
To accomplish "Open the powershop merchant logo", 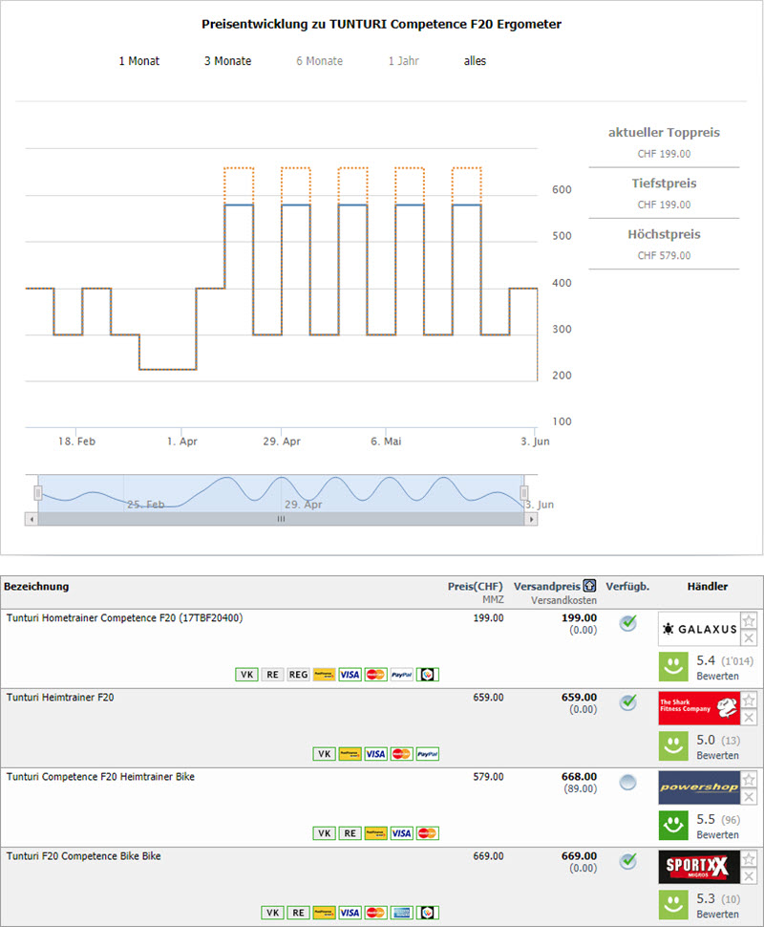I will tap(698, 788).
